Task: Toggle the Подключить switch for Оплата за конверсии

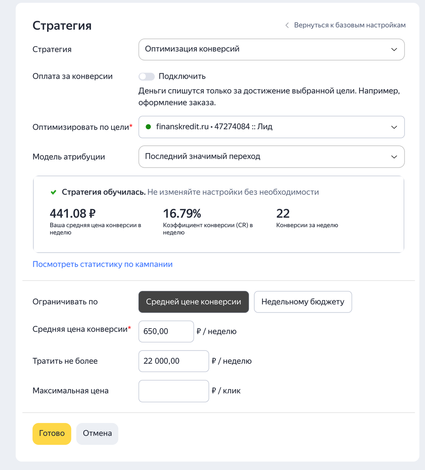Action: (x=146, y=76)
